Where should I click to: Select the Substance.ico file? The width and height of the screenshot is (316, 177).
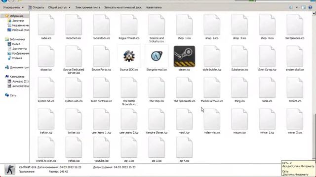click(239, 58)
